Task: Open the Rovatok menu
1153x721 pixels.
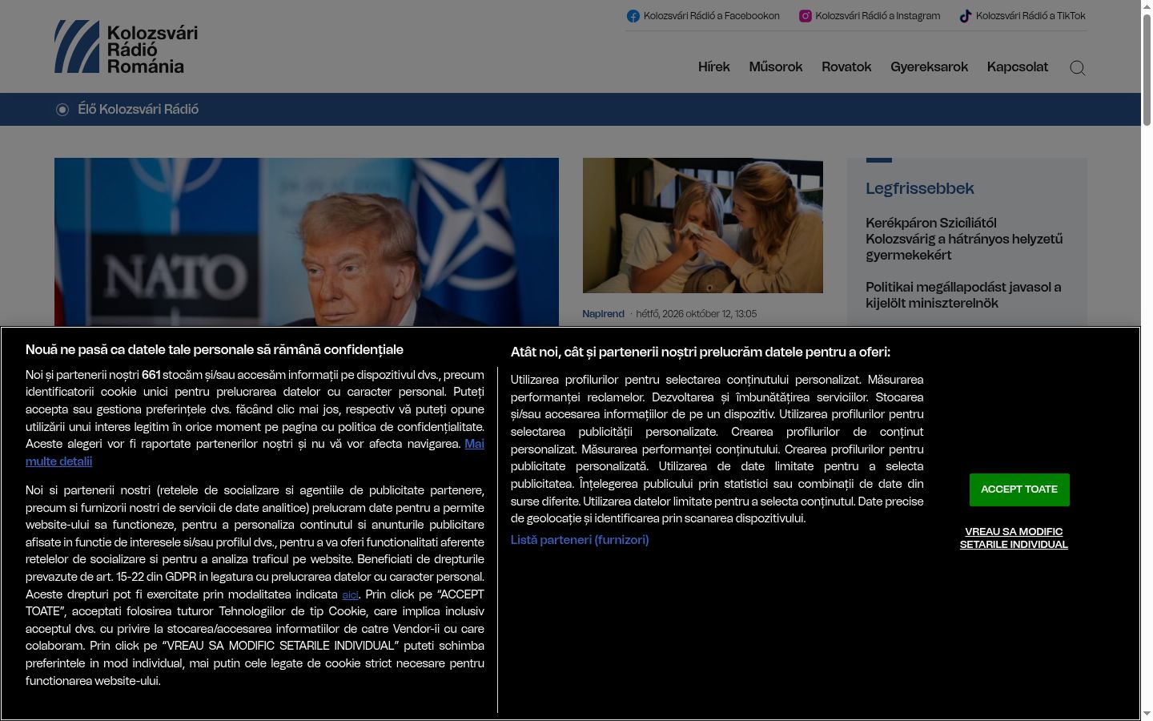Action: tap(846, 67)
